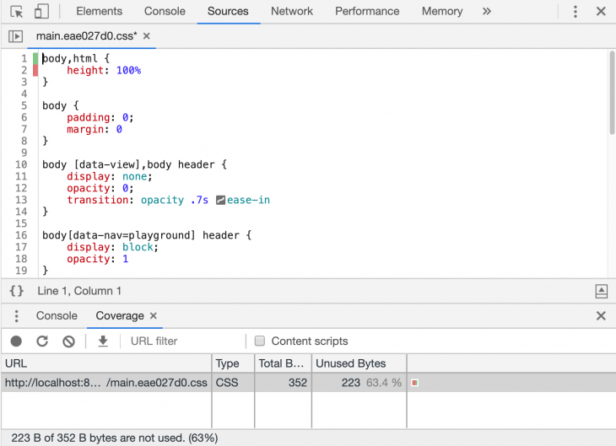Export the coverage report with the download icon
616x446 pixels.
pos(103,341)
